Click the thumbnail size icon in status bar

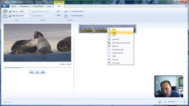point(160,102)
